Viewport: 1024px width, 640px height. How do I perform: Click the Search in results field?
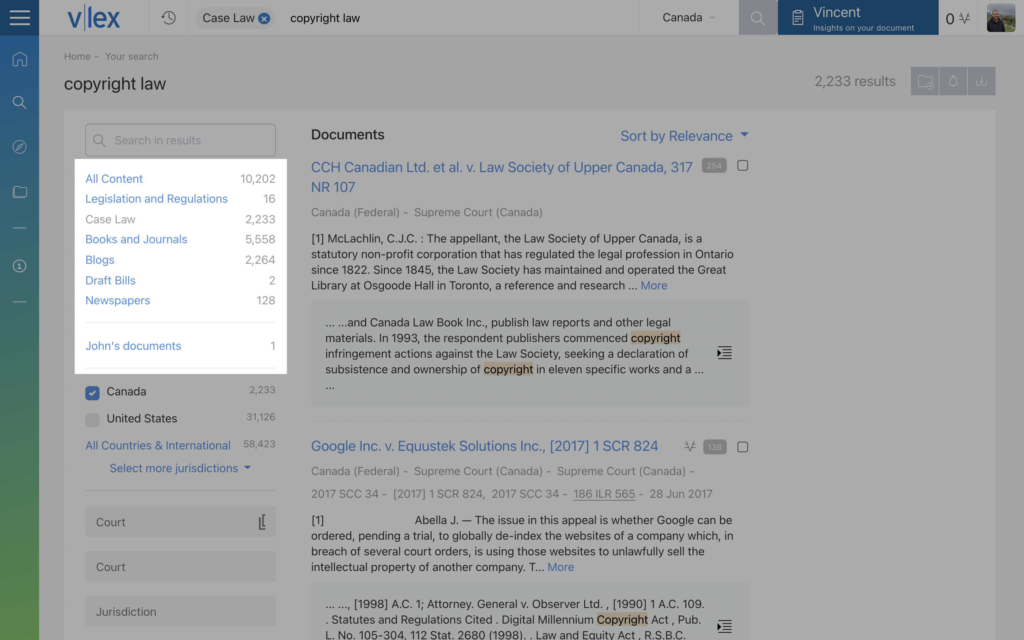pyautogui.click(x=180, y=140)
